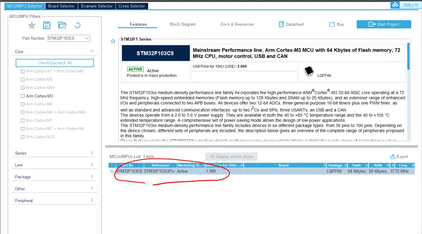The width and height of the screenshot is (422, 234).
Task: Click the green ACTIVE status badge
Action: (x=135, y=69)
